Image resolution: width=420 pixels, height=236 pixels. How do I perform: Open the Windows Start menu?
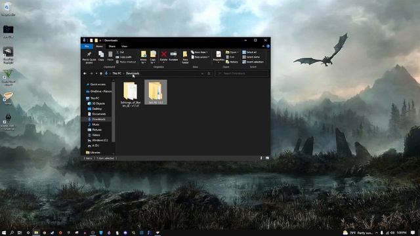pos(4,233)
